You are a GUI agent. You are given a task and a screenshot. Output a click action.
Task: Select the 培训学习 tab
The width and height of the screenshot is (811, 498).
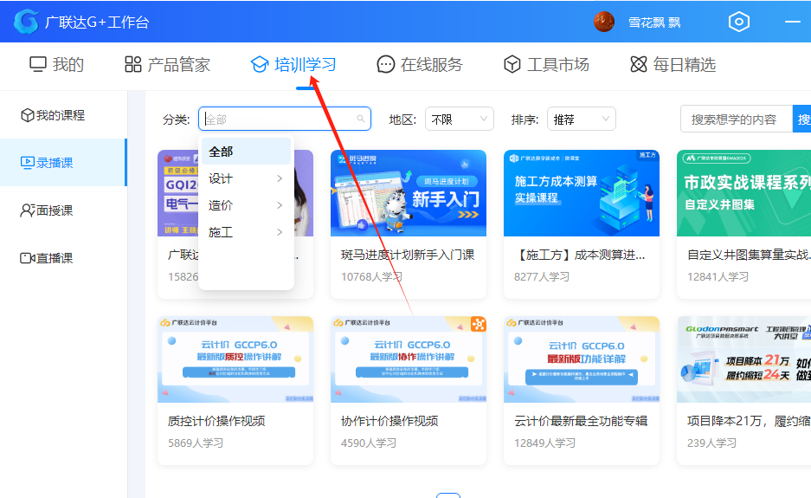293,65
